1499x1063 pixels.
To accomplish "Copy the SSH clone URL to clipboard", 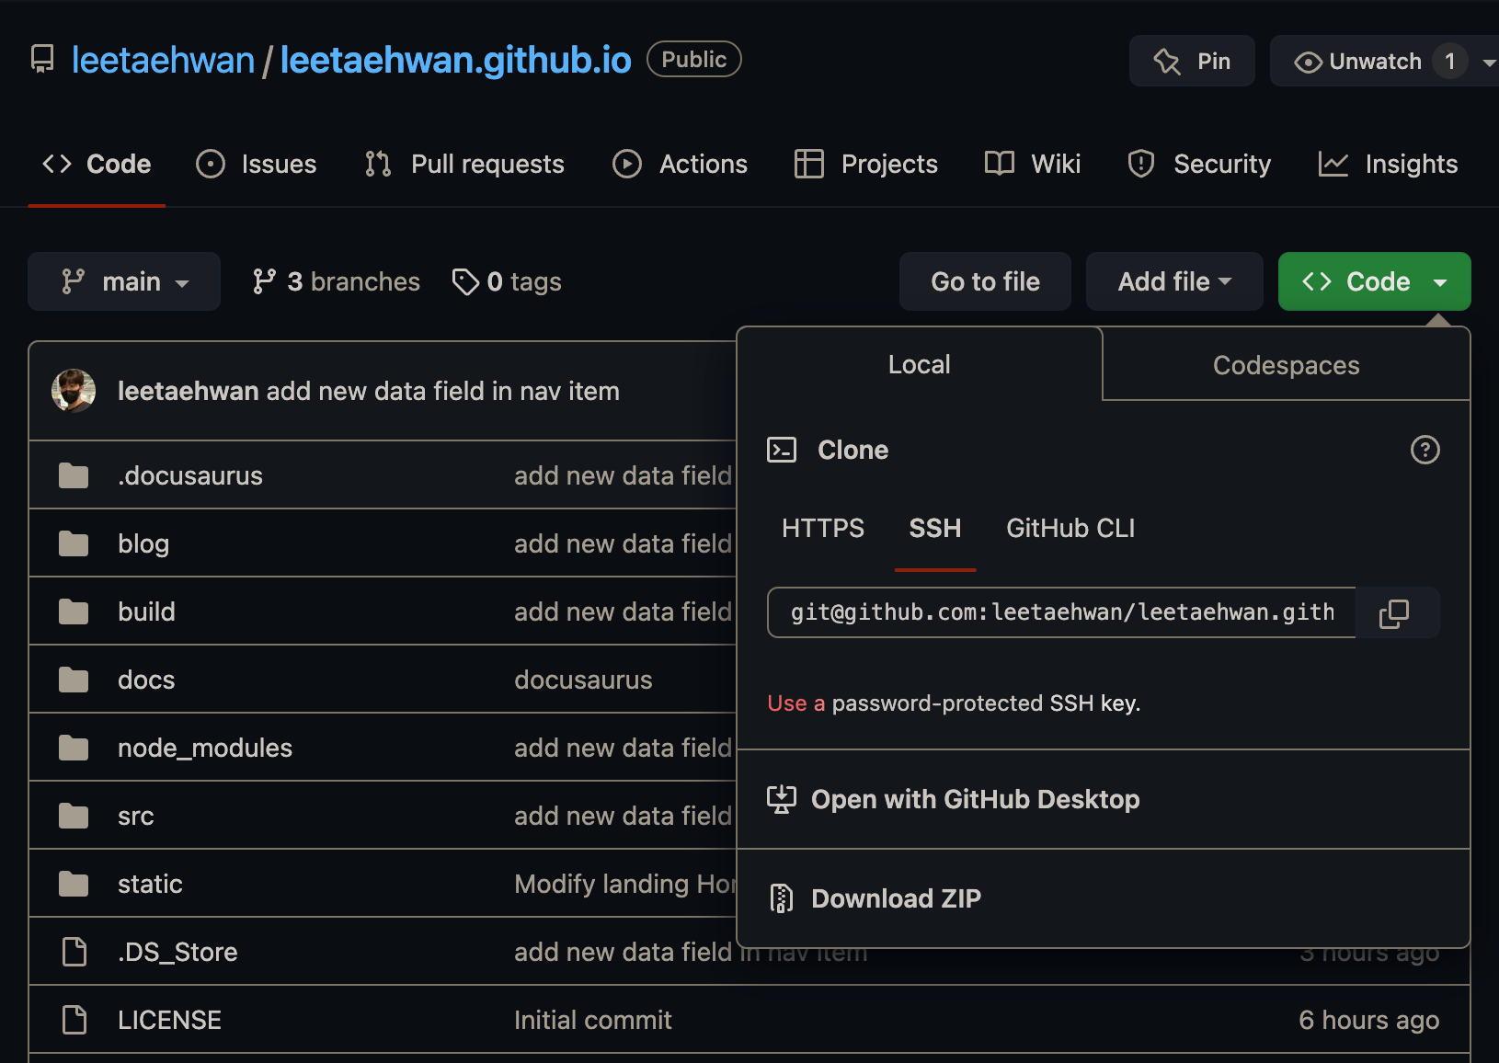I will [1394, 613].
